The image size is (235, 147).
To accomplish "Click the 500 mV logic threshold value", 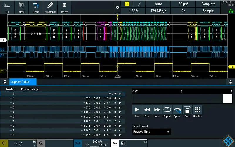I will coord(97,142).
